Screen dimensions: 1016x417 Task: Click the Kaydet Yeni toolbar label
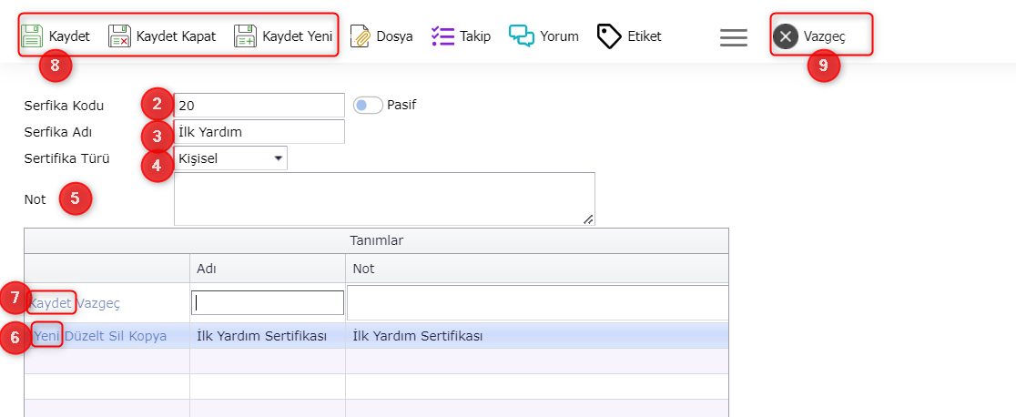pos(298,36)
